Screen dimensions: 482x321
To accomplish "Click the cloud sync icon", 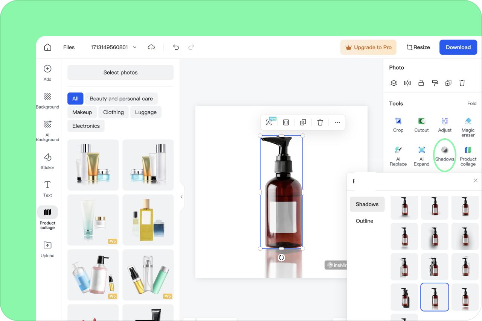I will [x=151, y=47].
